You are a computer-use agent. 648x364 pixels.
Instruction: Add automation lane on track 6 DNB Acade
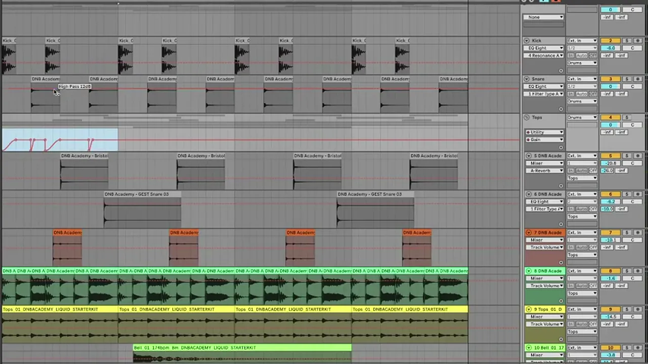pyautogui.click(x=561, y=224)
